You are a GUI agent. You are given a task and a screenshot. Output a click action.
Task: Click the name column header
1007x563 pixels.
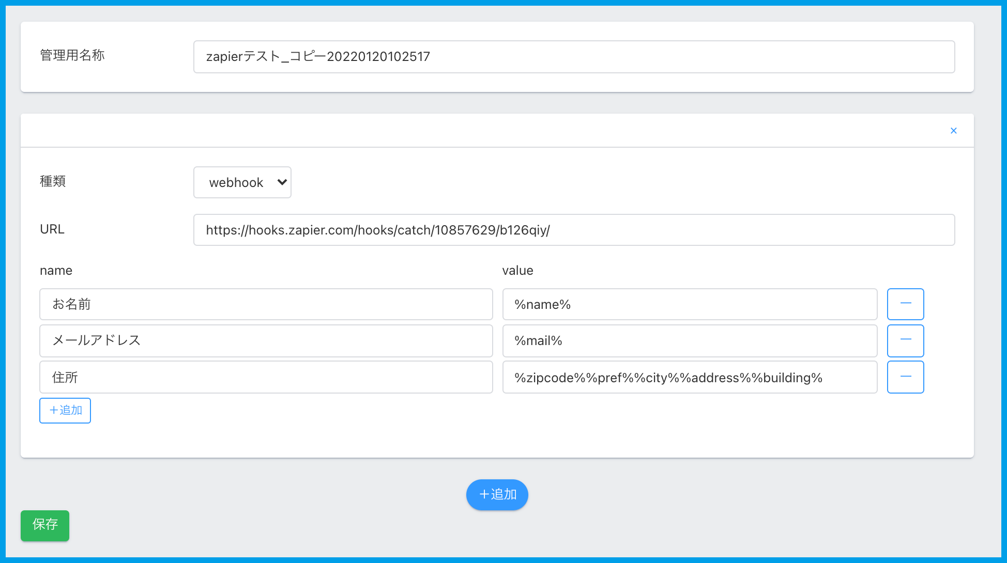coord(56,270)
